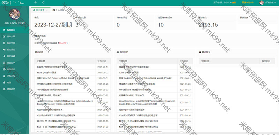
Task: Click the refresh icon in the top bar
Action: 43,2
